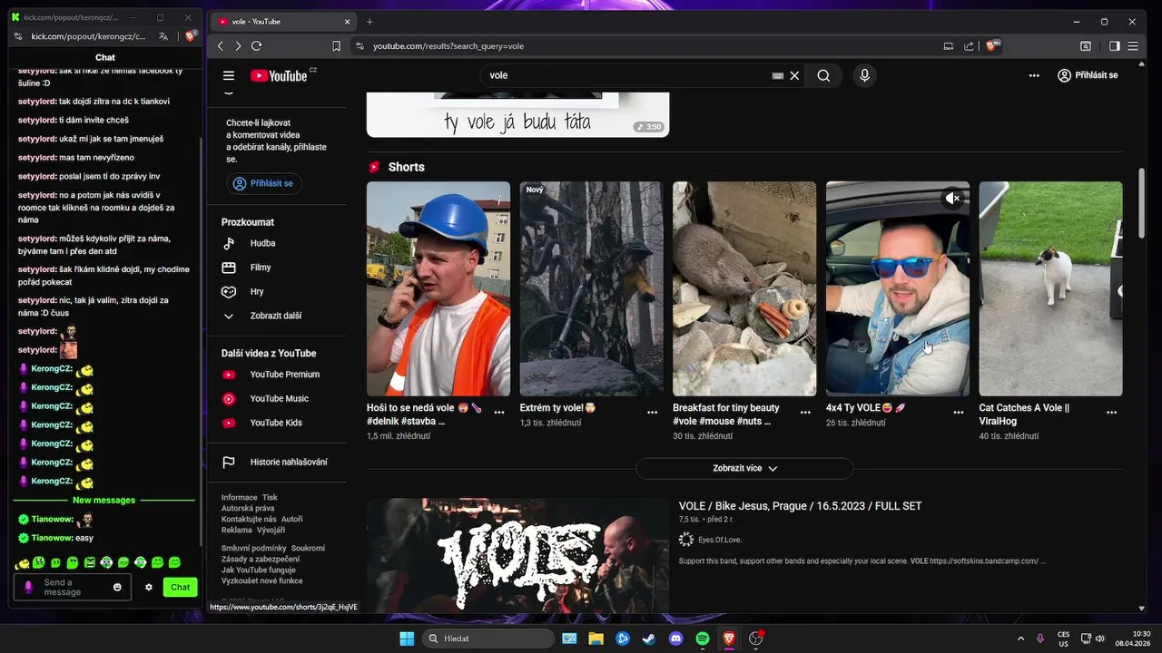Go back in the Brave browser
This screenshot has height=653, width=1162.
221,46
